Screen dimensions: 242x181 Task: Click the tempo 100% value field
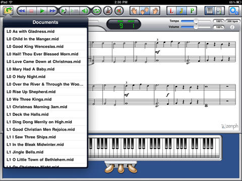[x=219, y=21]
